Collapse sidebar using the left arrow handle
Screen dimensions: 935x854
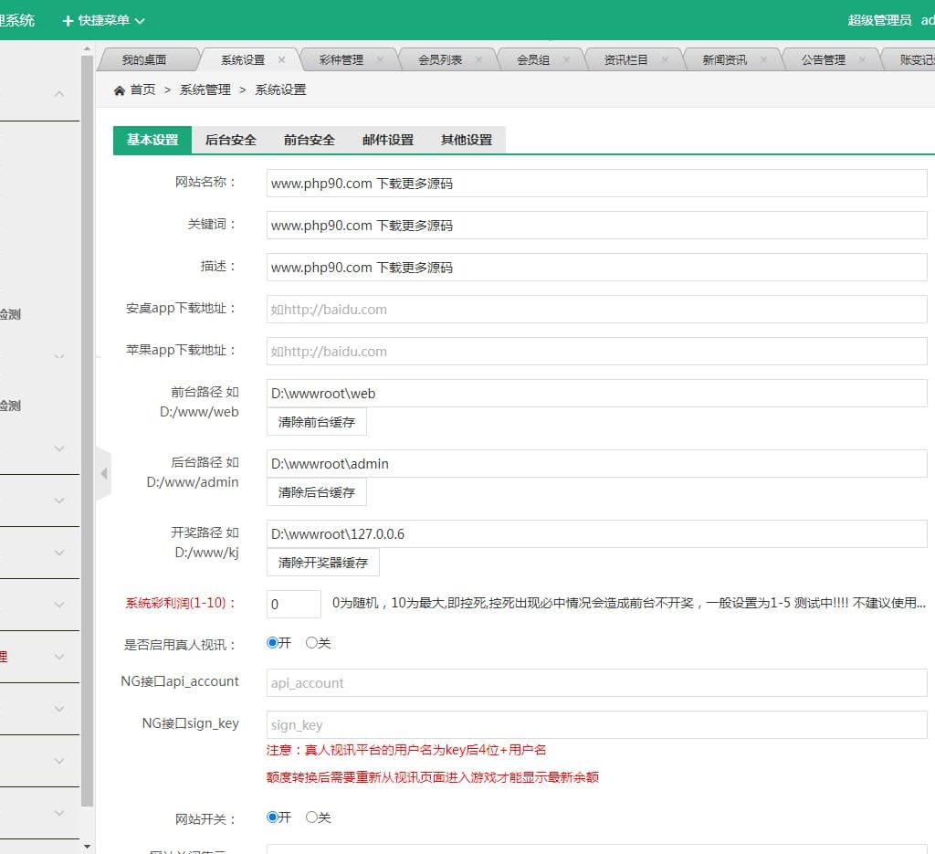click(103, 473)
